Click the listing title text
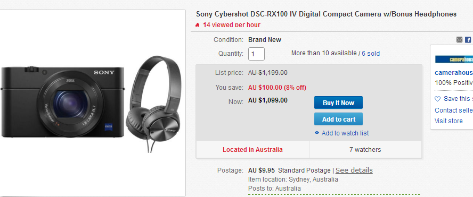Viewport: 473px width, 197px height. (326, 14)
